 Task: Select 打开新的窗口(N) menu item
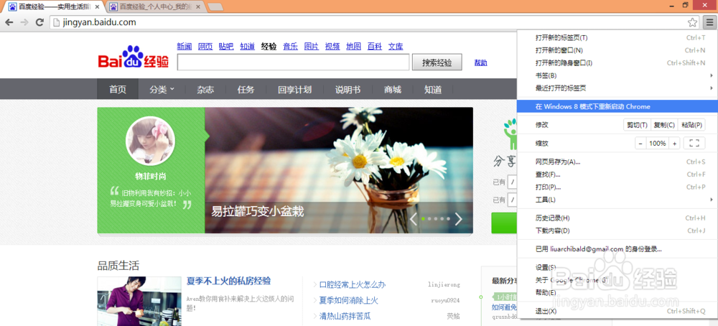click(617, 50)
